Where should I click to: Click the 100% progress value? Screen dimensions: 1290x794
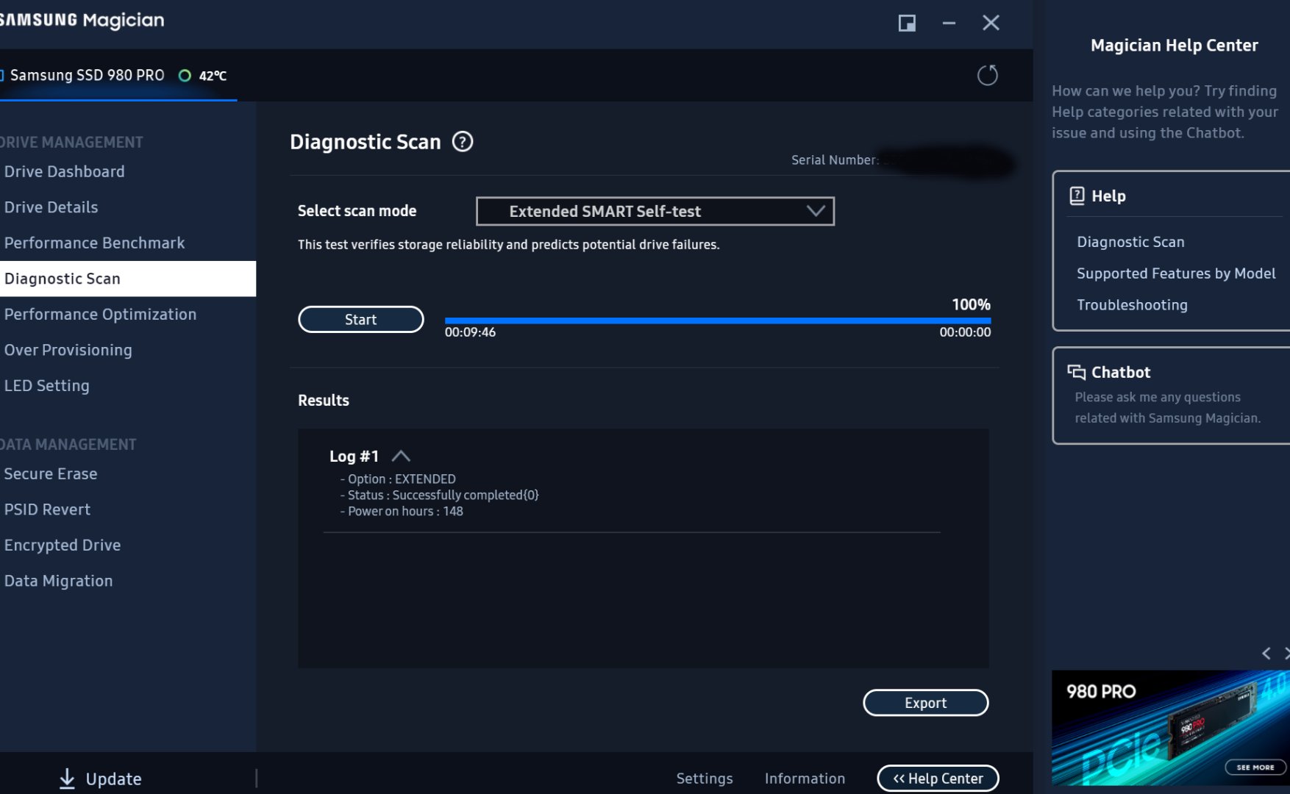[971, 304]
